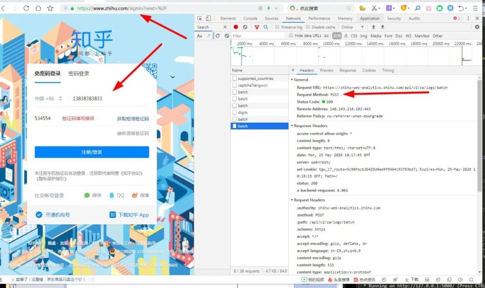Click the zhihu URL in the address bar

122,9
